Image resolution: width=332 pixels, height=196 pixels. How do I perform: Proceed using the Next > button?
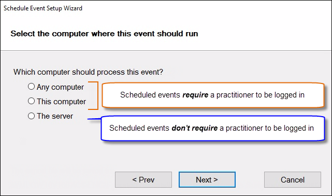207,180
